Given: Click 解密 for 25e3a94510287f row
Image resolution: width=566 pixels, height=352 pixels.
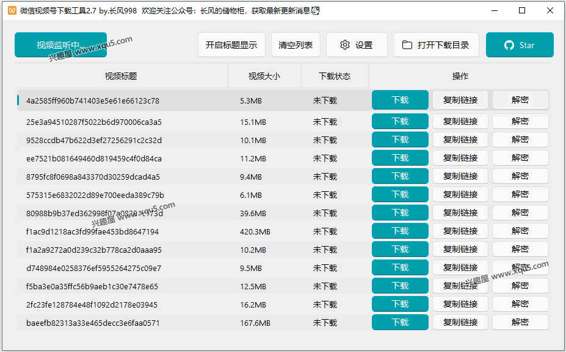Looking at the screenshot, I should pos(520,121).
